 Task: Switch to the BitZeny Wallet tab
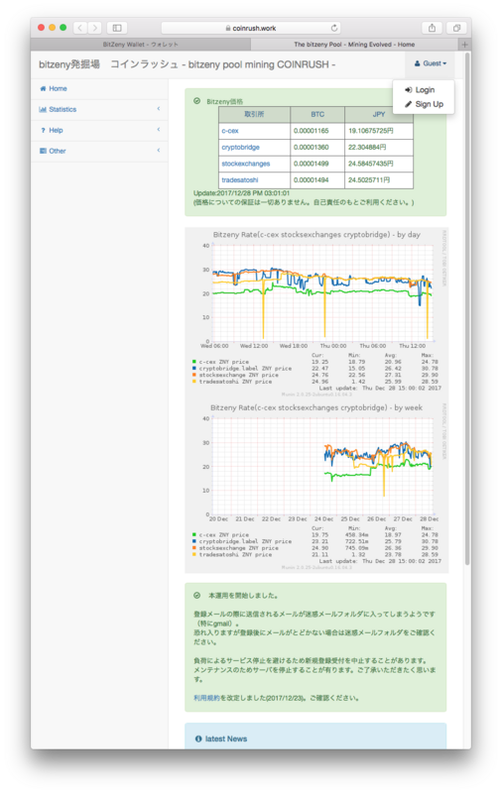[141, 45]
